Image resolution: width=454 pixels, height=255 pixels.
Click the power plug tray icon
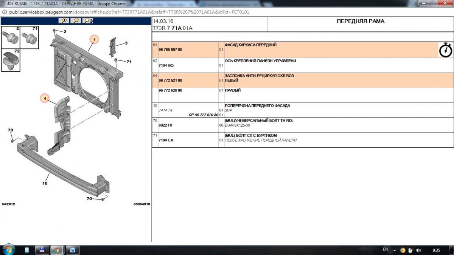coord(411,250)
